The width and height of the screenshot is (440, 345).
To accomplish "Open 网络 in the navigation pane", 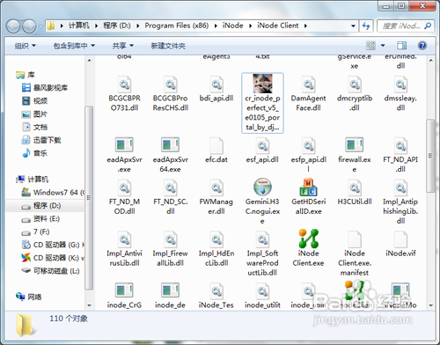I will click(x=29, y=297).
